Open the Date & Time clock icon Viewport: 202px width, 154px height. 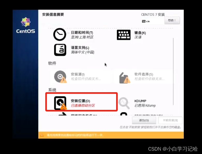coord(60,35)
